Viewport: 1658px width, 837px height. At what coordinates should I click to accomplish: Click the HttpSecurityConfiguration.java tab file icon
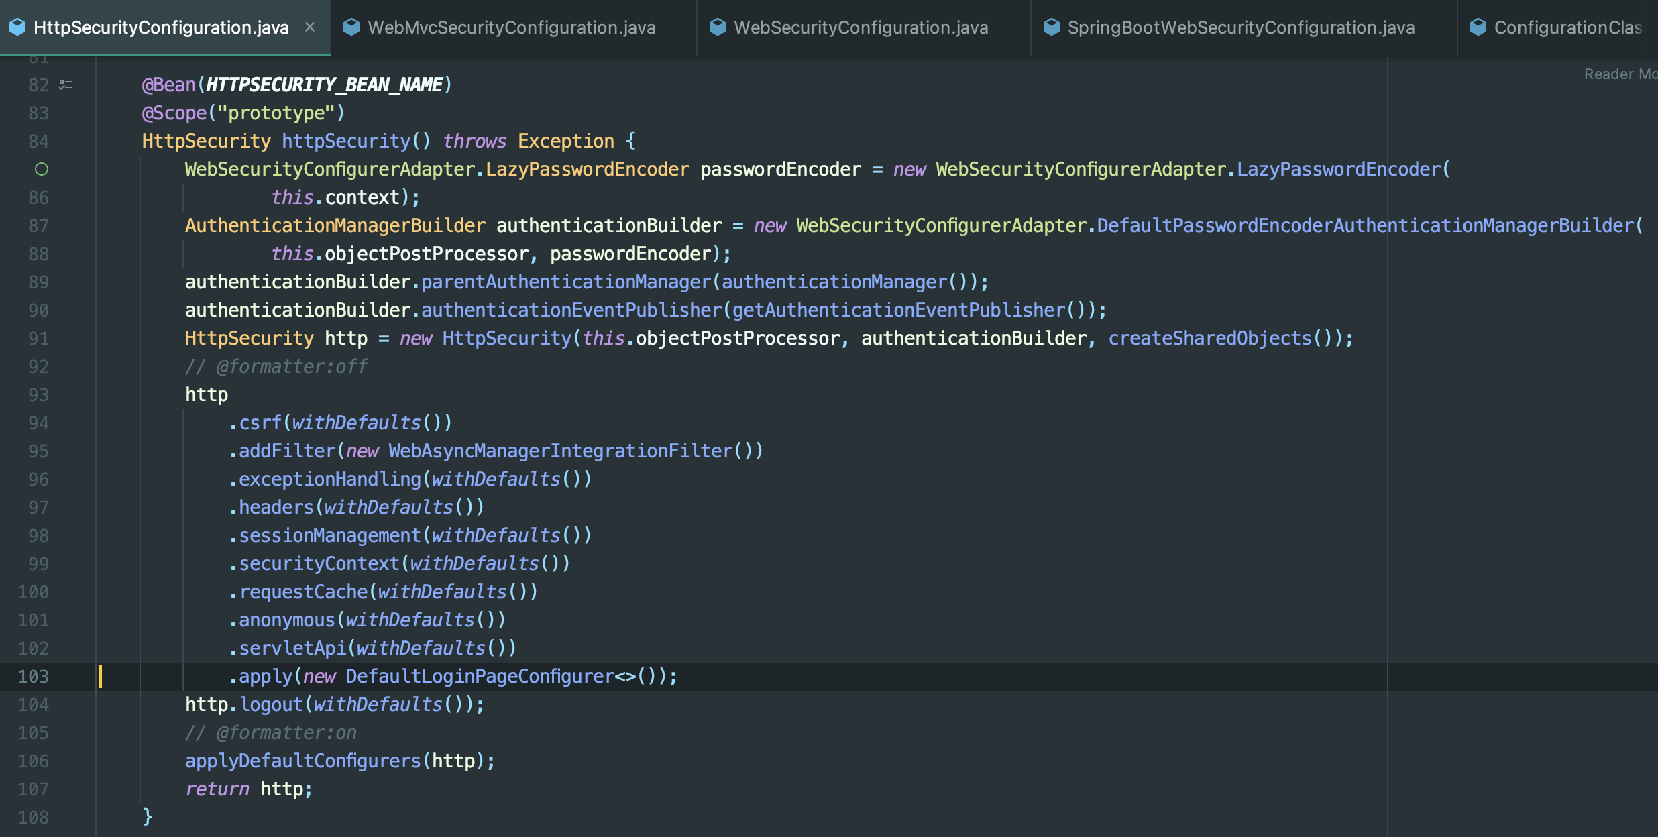pyautogui.click(x=17, y=27)
